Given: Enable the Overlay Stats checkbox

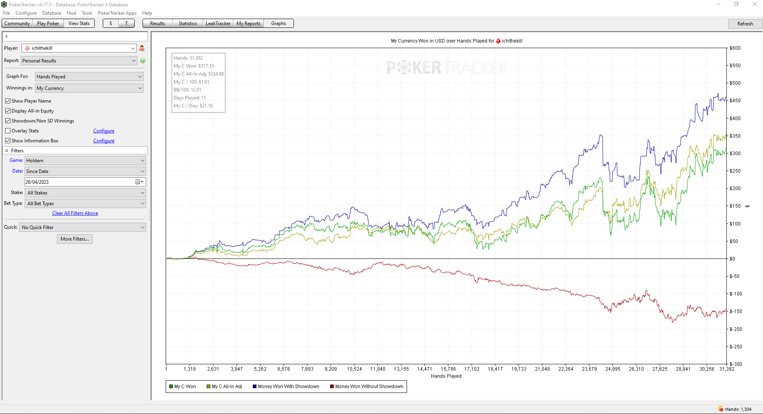Looking at the screenshot, I should tap(8, 131).
